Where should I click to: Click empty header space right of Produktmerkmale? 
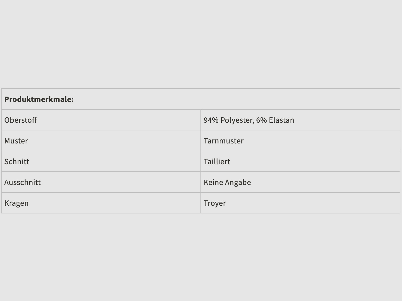pyautogui.click(x=240, y=99)
